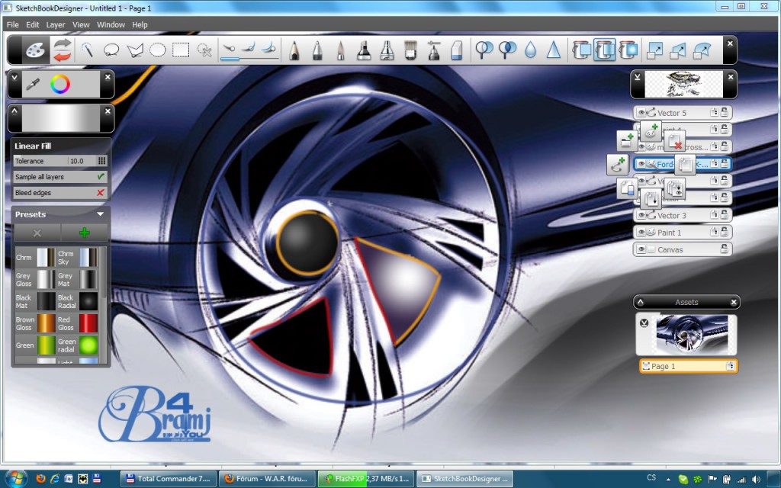Click the new paint layer icon

(651, 132)
